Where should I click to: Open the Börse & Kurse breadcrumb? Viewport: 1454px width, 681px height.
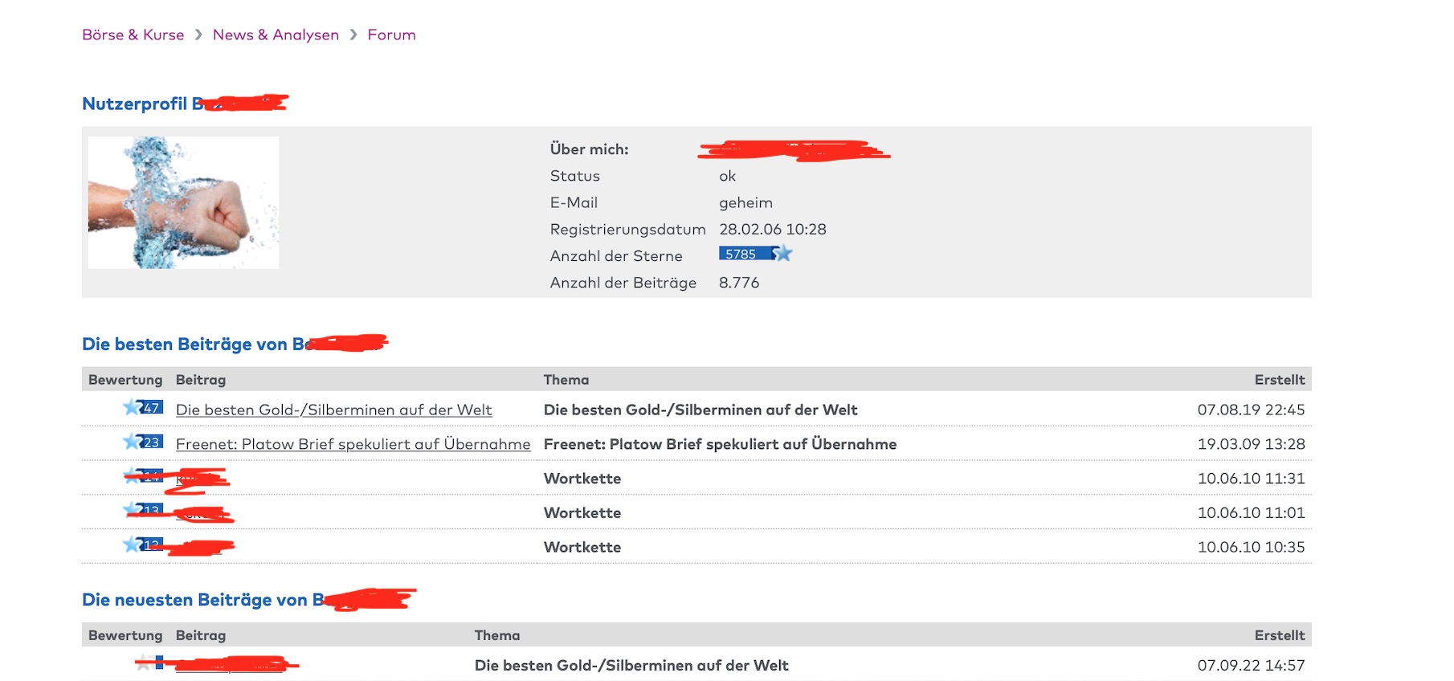tap(133, 35)
